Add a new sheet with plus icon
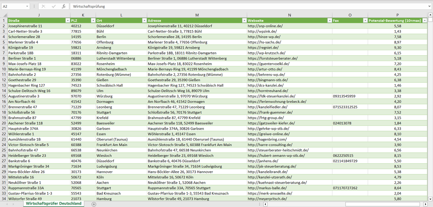433x207 pixels. (x=94, y=204)
